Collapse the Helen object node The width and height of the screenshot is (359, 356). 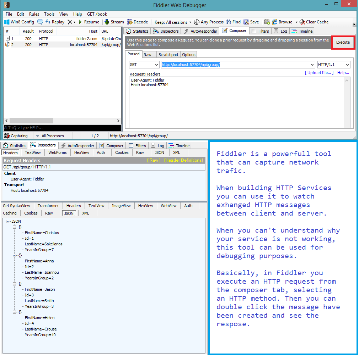click(15, 312)
